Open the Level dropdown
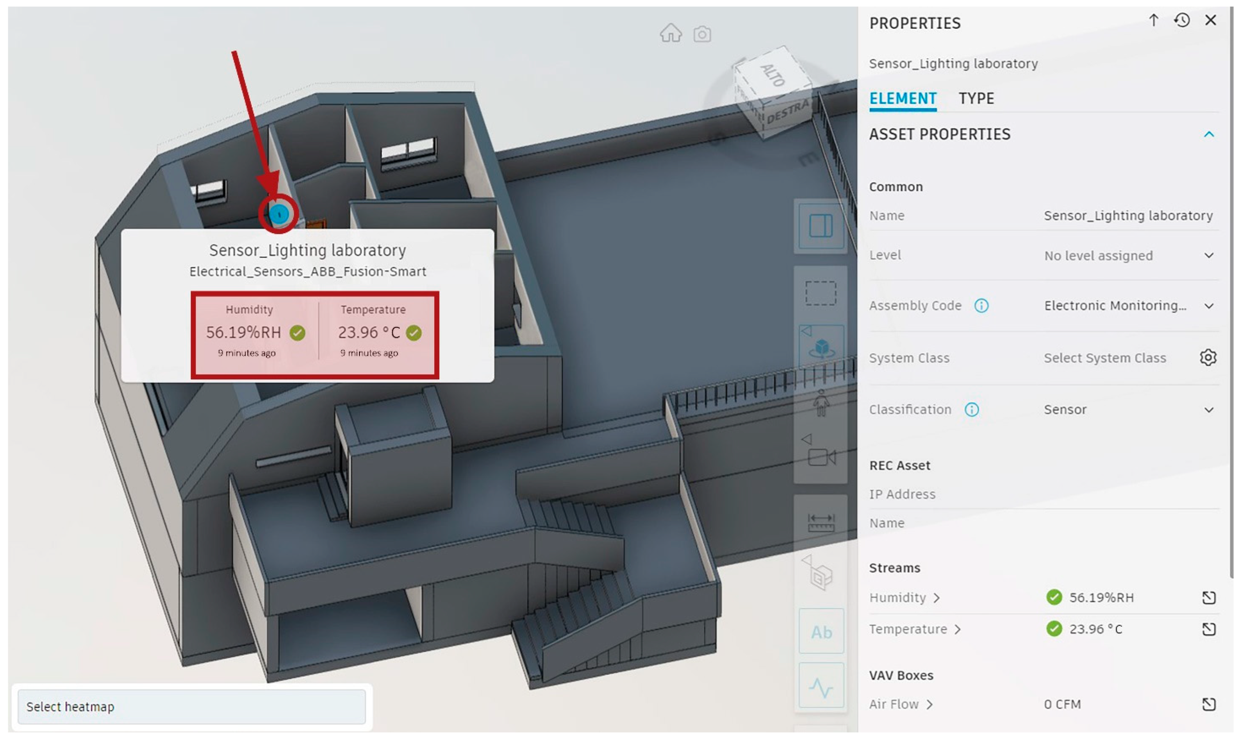 click(1208, 256)
